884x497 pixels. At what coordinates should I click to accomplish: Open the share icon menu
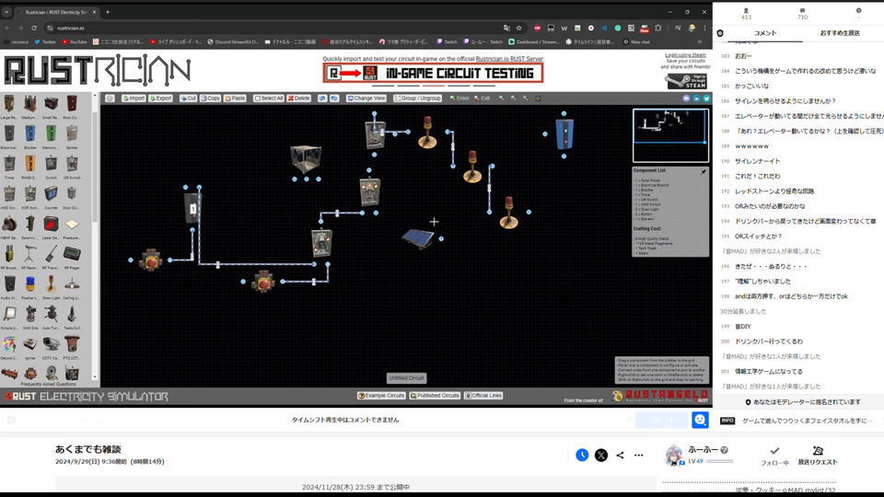620,455
